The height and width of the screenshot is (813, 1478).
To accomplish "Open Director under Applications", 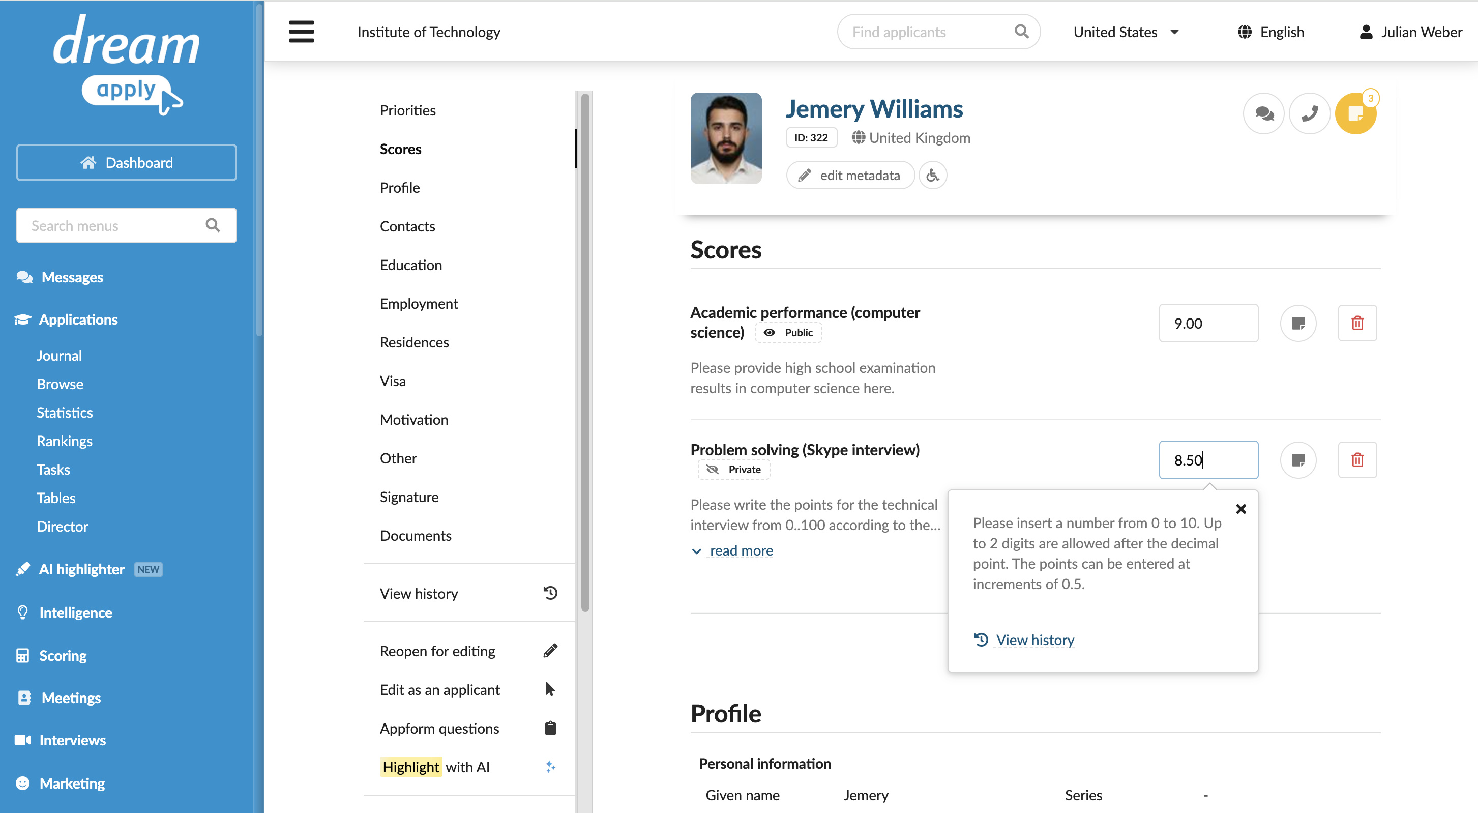I will [63, 526].
